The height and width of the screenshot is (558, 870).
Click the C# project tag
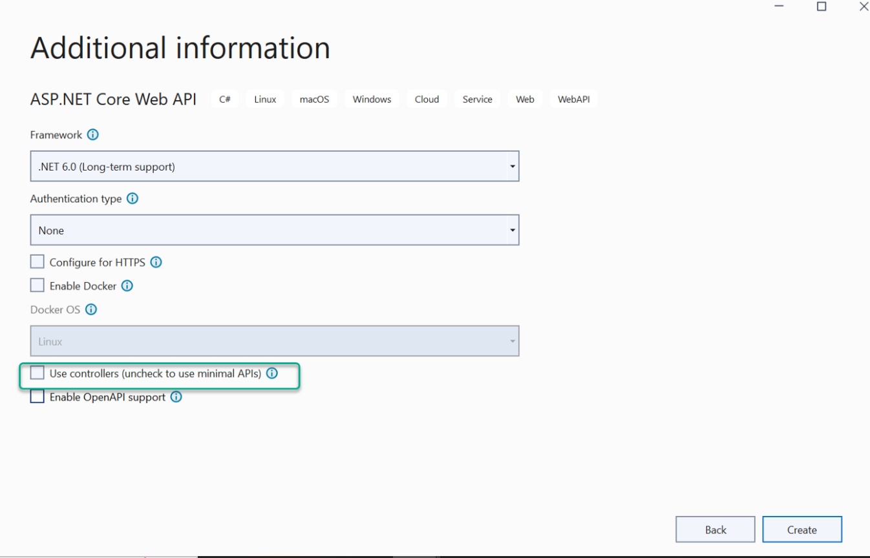(x=225, y=99)
